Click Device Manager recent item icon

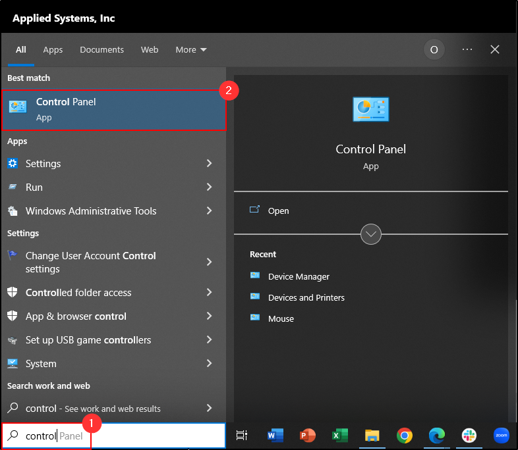click(255, 275)
